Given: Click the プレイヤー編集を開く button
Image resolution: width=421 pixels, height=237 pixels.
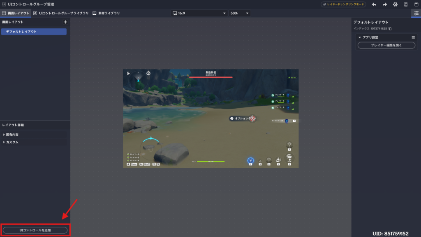Looking at the screenshot, I should (386, 45).
